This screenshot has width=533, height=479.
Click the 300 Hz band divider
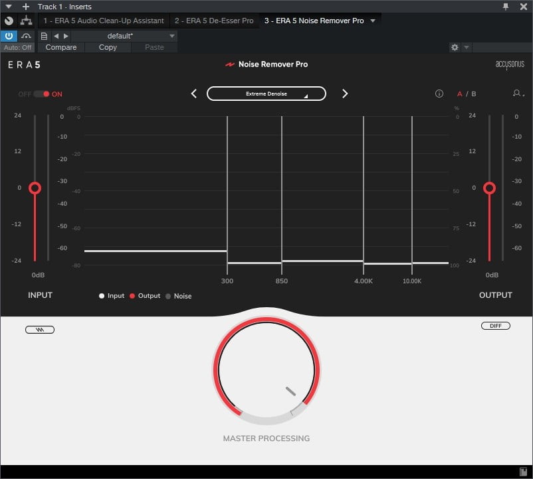pos(227,195)
